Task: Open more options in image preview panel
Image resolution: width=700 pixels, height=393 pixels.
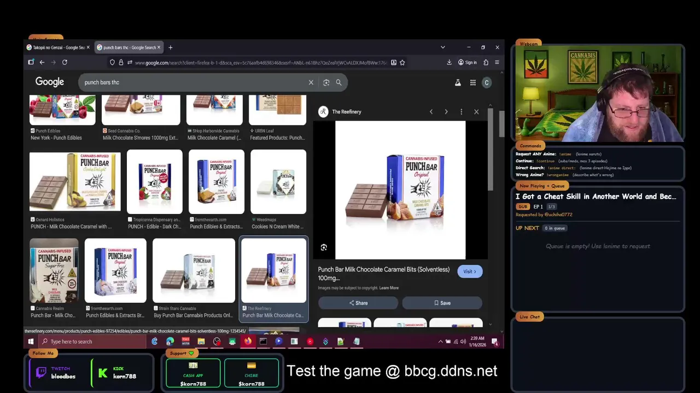Action: point(461,112)
